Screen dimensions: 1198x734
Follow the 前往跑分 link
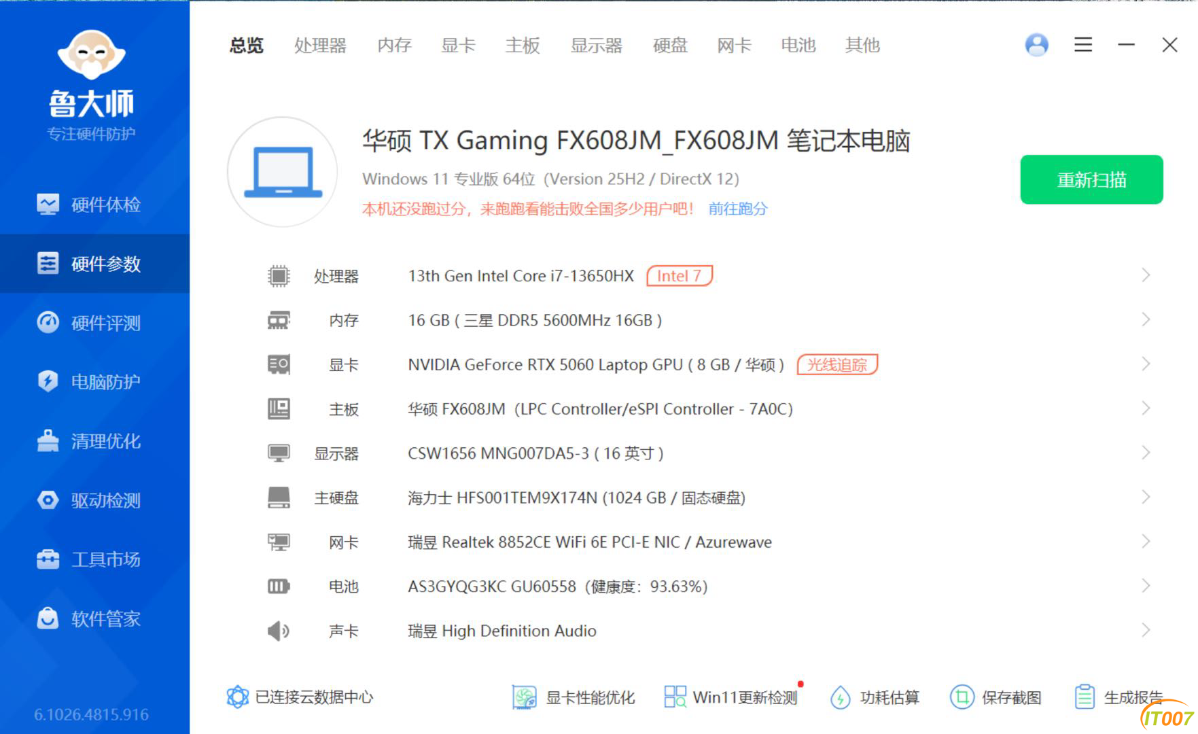[x=737, y=209]
